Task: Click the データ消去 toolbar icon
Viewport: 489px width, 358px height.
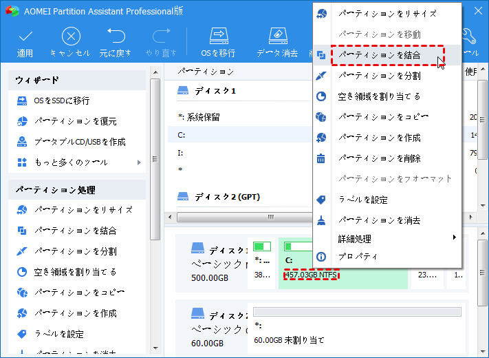Action: tap(278, 36)
